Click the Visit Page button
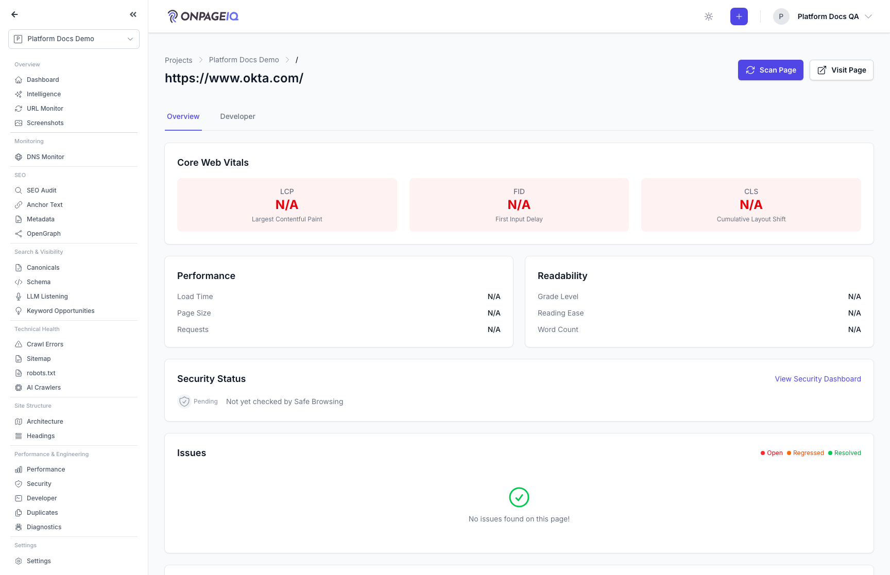The width and height of the screenshot is (890, 575). point(842,70)
